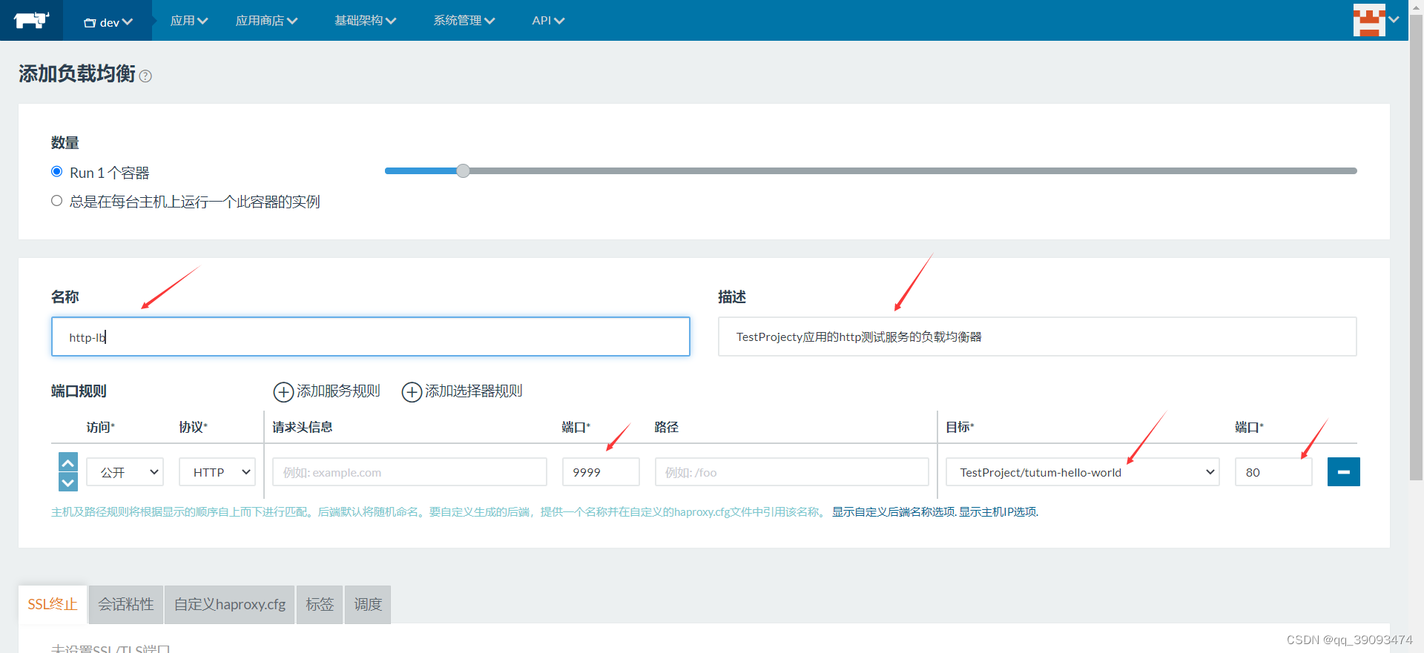Move the port rule up with arrow
Viewport: 1424px width, 653px height.
68,463
